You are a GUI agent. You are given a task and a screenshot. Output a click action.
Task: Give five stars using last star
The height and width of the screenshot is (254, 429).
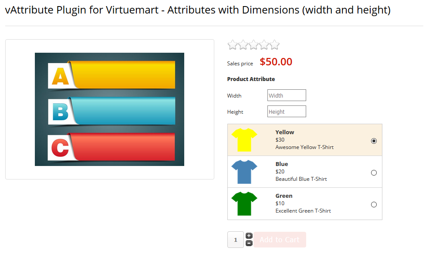click(274, 44)
